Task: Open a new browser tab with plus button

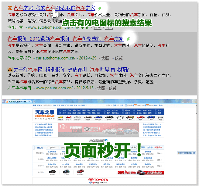Action: pos(34,102)
